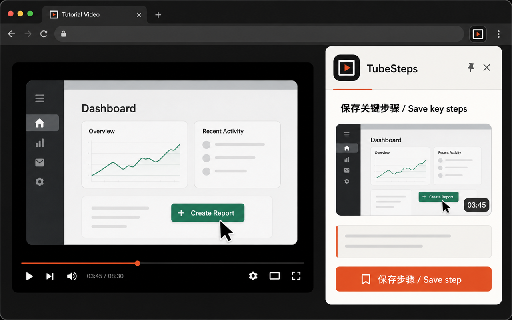Click the 03:45 timestamp badge on the thumbnail
This screenshot has width=512, height=320.
pyautogui.click(x=476, y=205)
